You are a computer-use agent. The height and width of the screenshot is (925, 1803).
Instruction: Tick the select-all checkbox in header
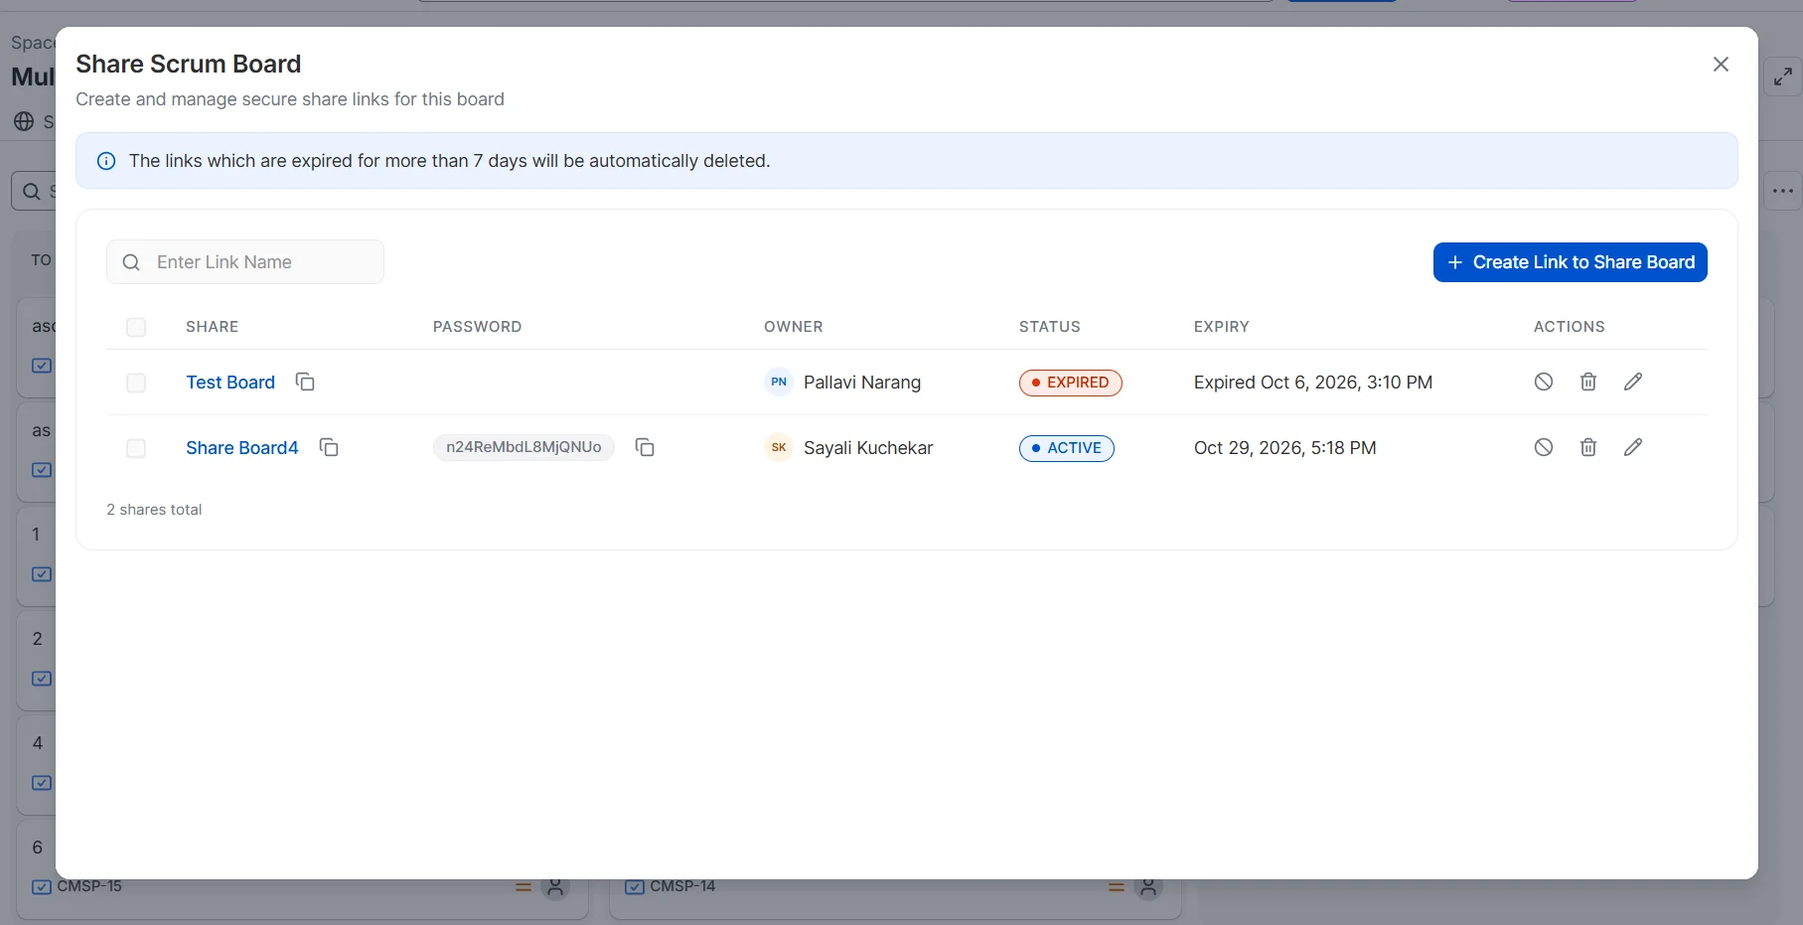[x=136, y=327]
